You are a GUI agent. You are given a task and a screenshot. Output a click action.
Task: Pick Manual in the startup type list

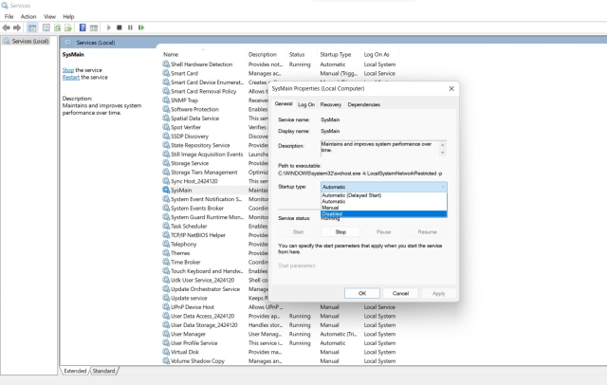click(383, 208)
